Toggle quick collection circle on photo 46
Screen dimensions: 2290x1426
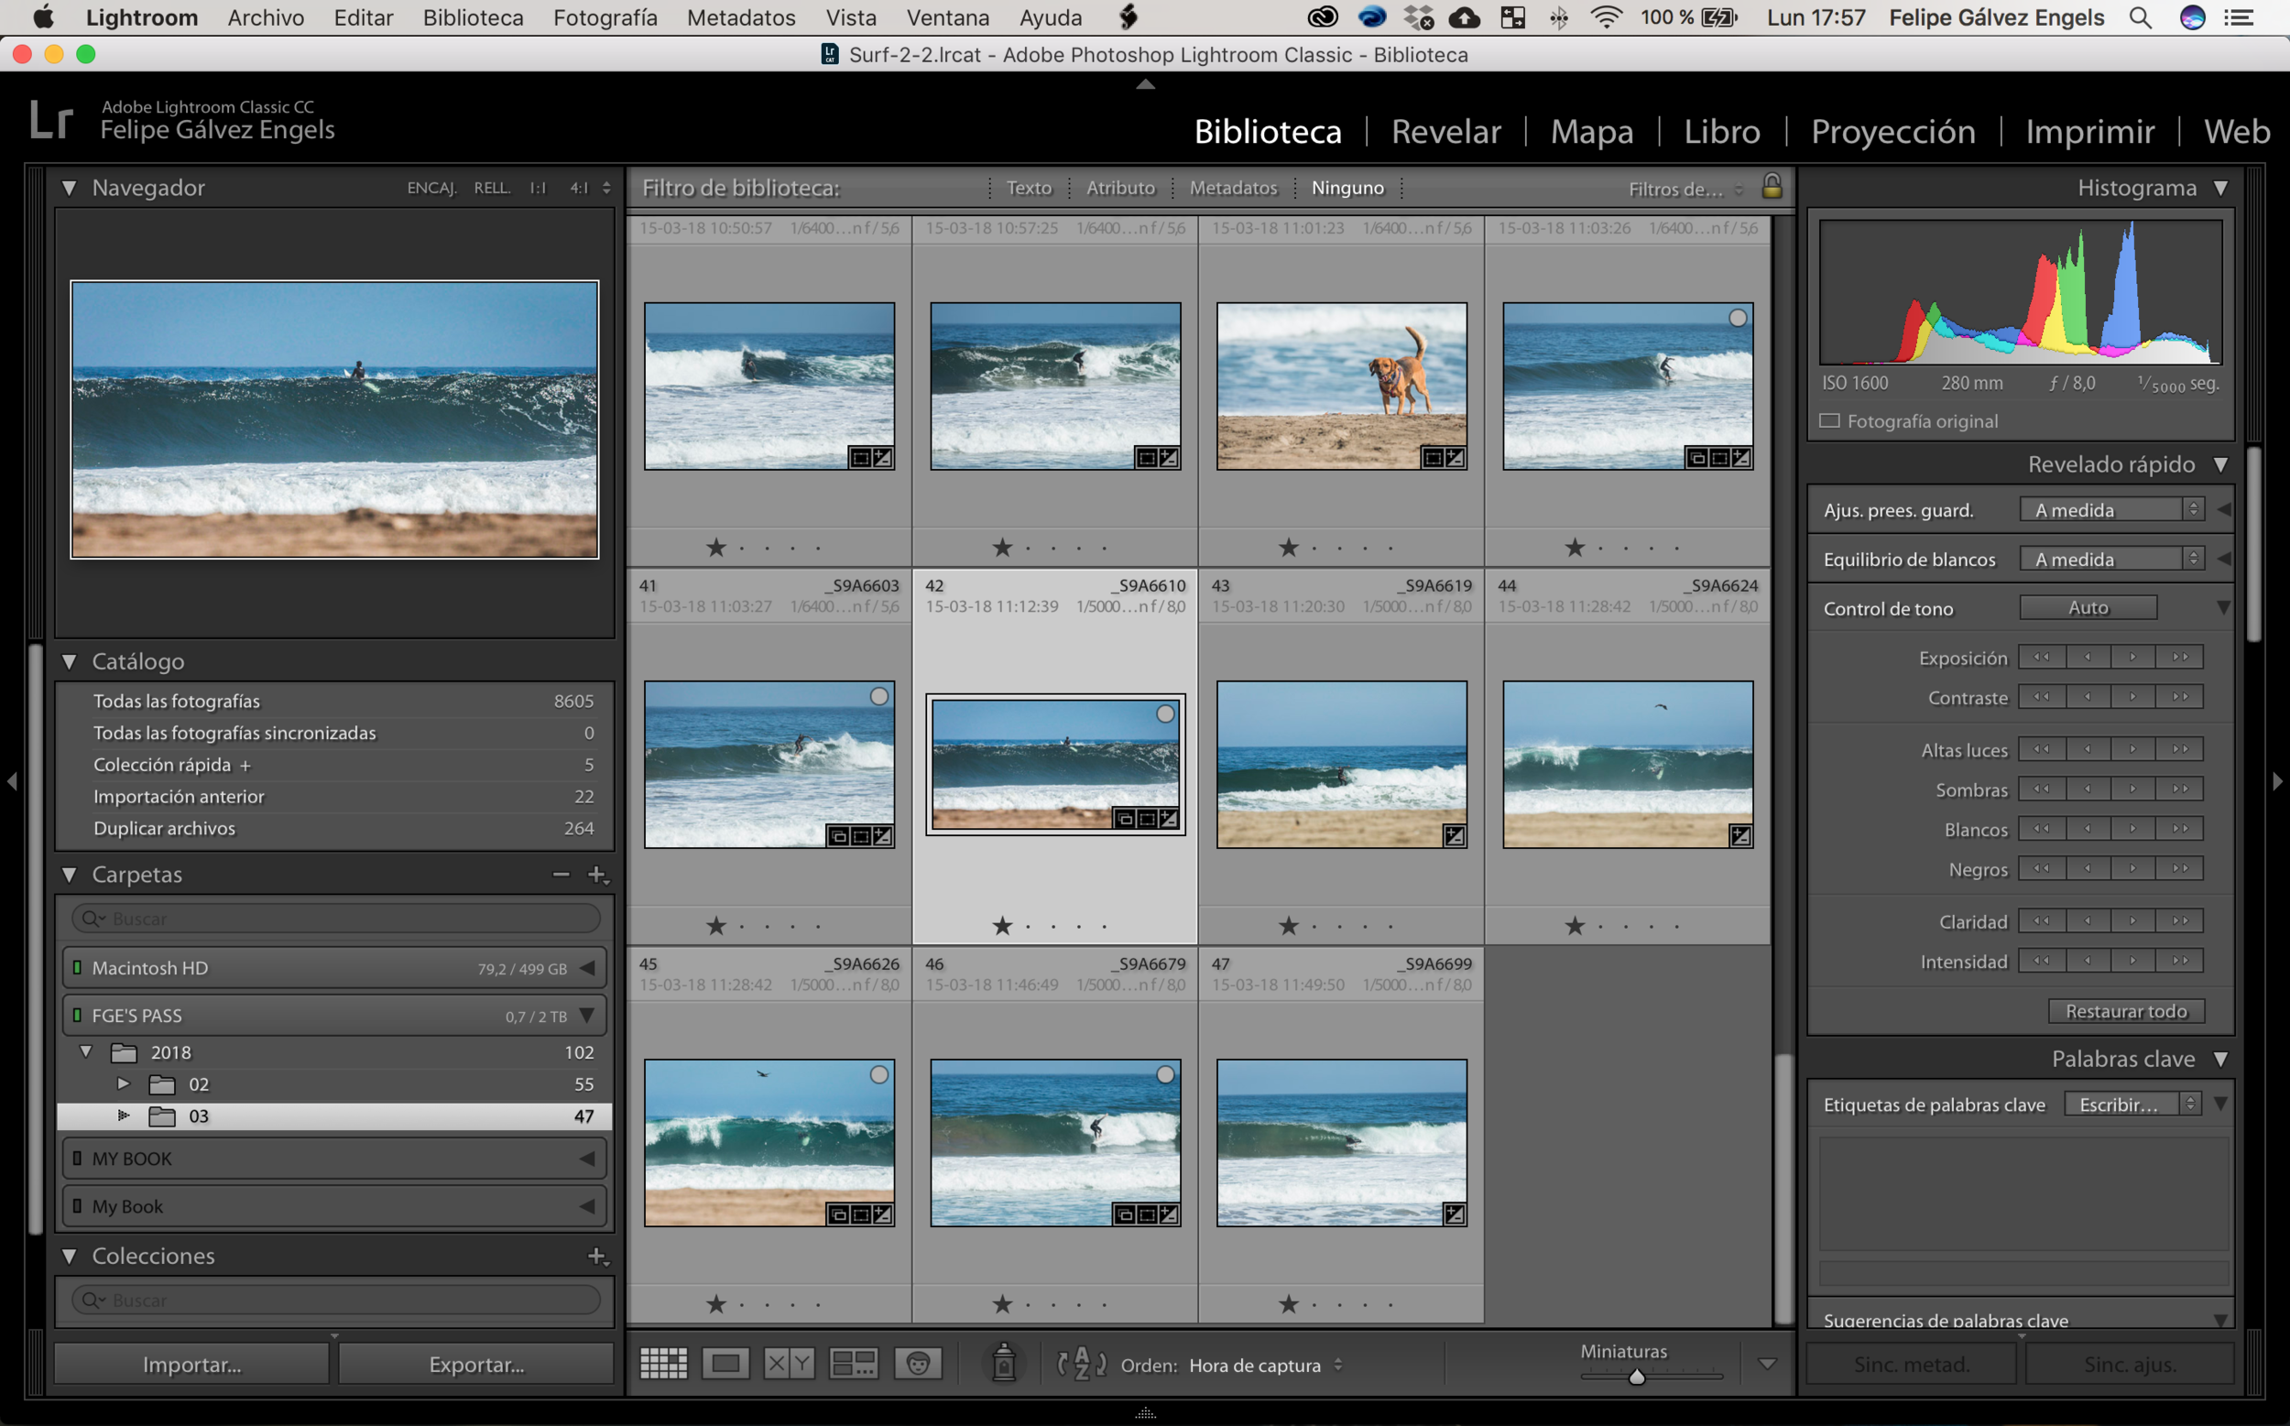click(1166, 1074)
